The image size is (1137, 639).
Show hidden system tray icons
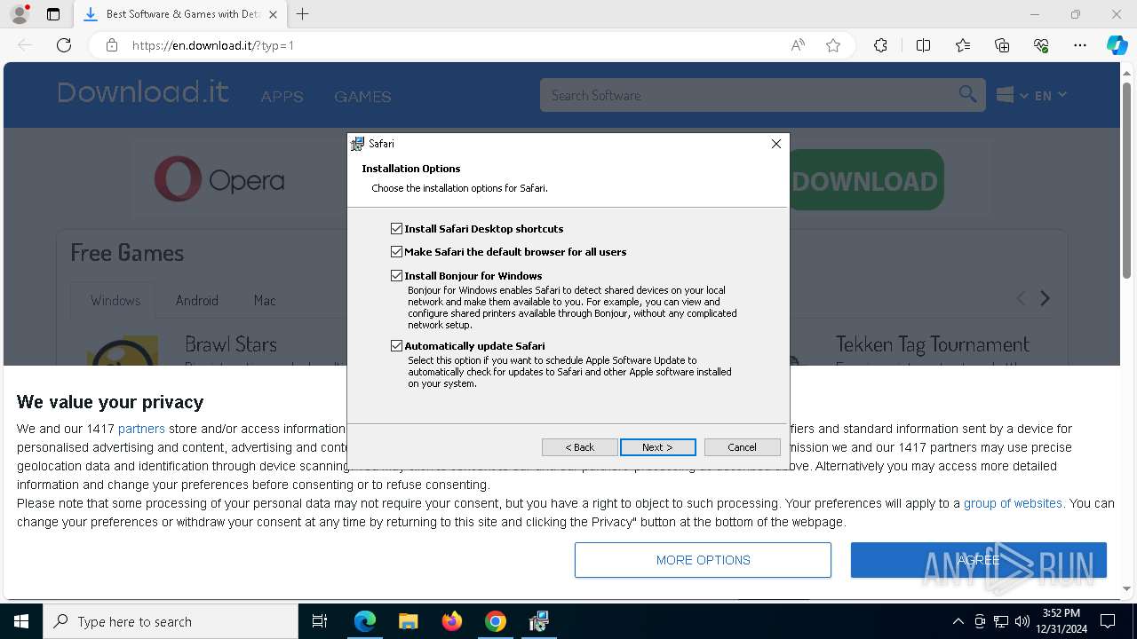point(958,621)
